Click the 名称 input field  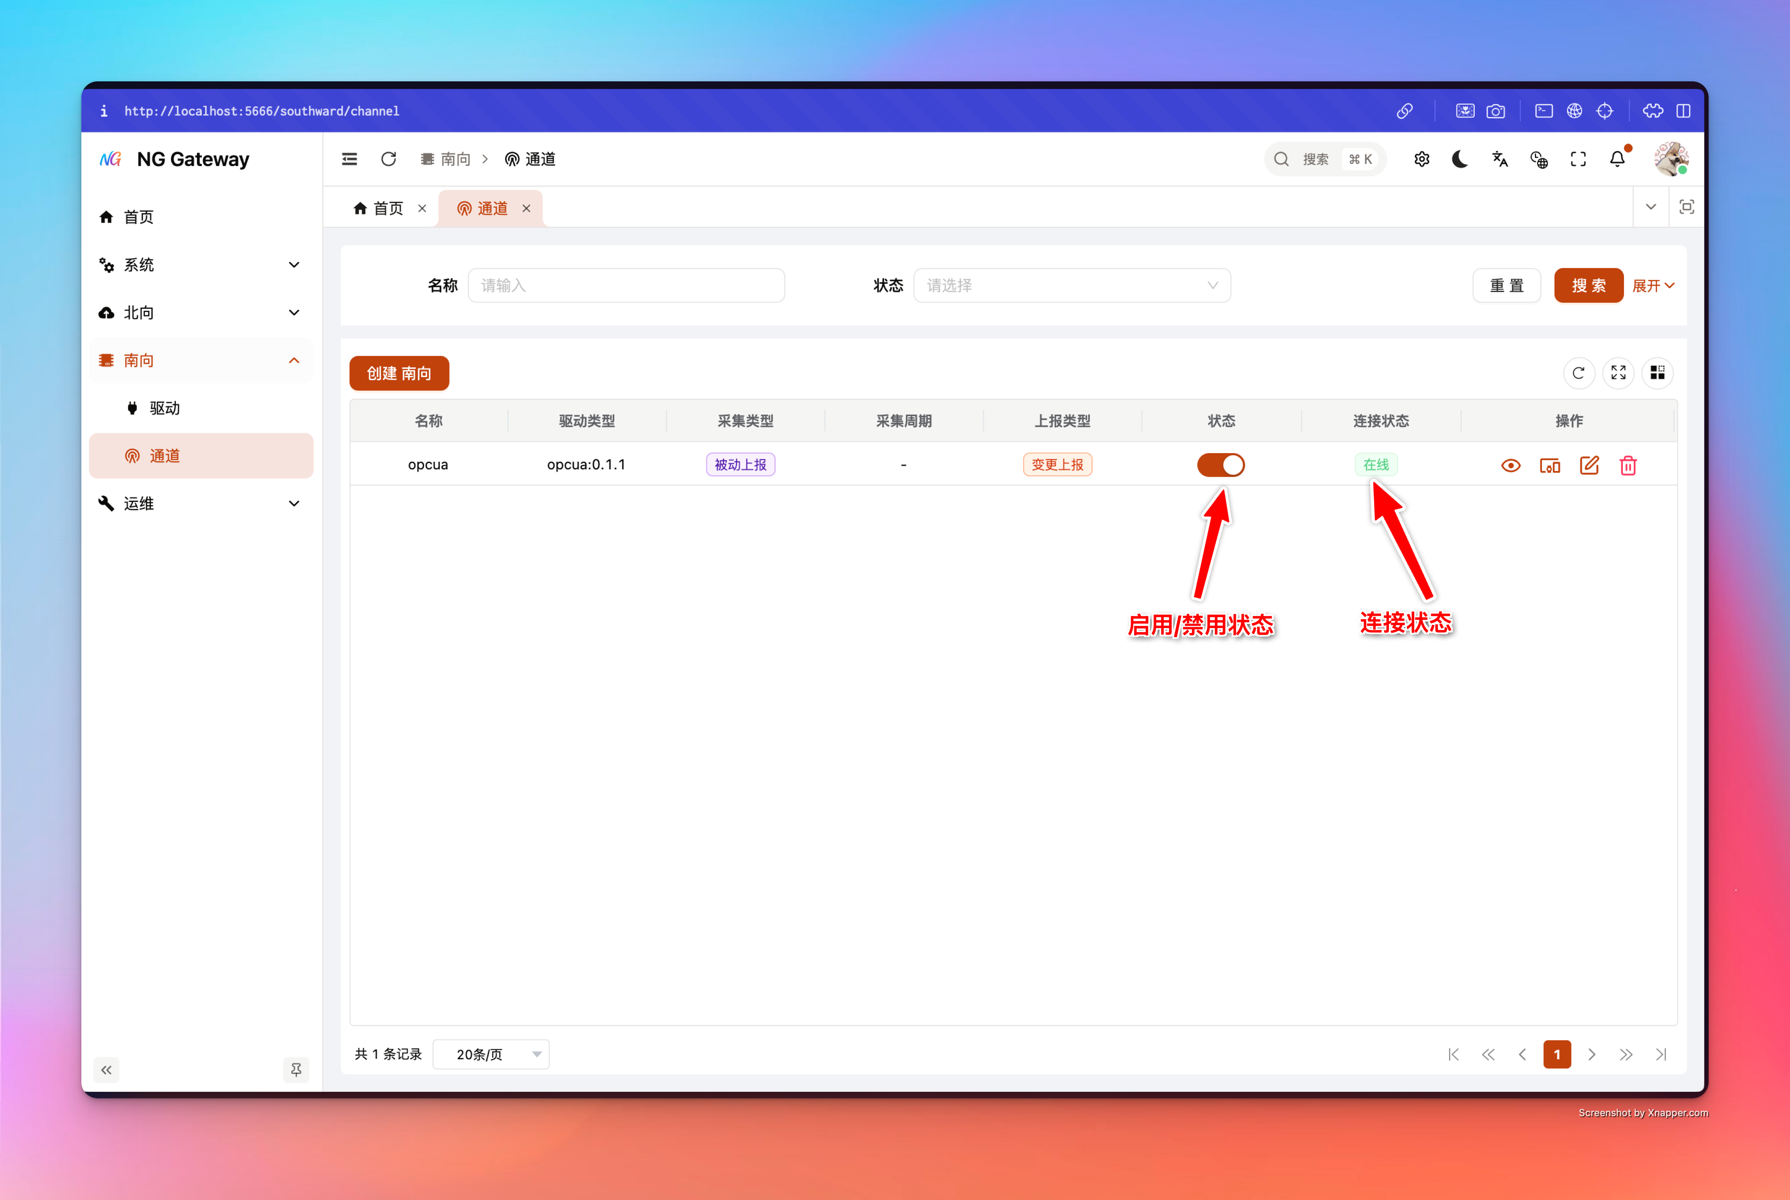pyautogui.click(x=626, y=286)
